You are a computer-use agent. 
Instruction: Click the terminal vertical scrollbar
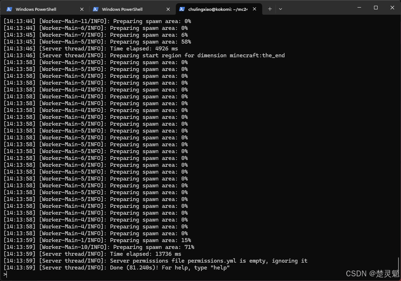(399, 264)
